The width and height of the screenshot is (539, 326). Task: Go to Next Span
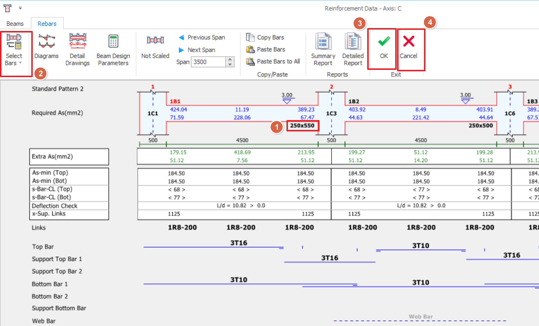(197, 50)
